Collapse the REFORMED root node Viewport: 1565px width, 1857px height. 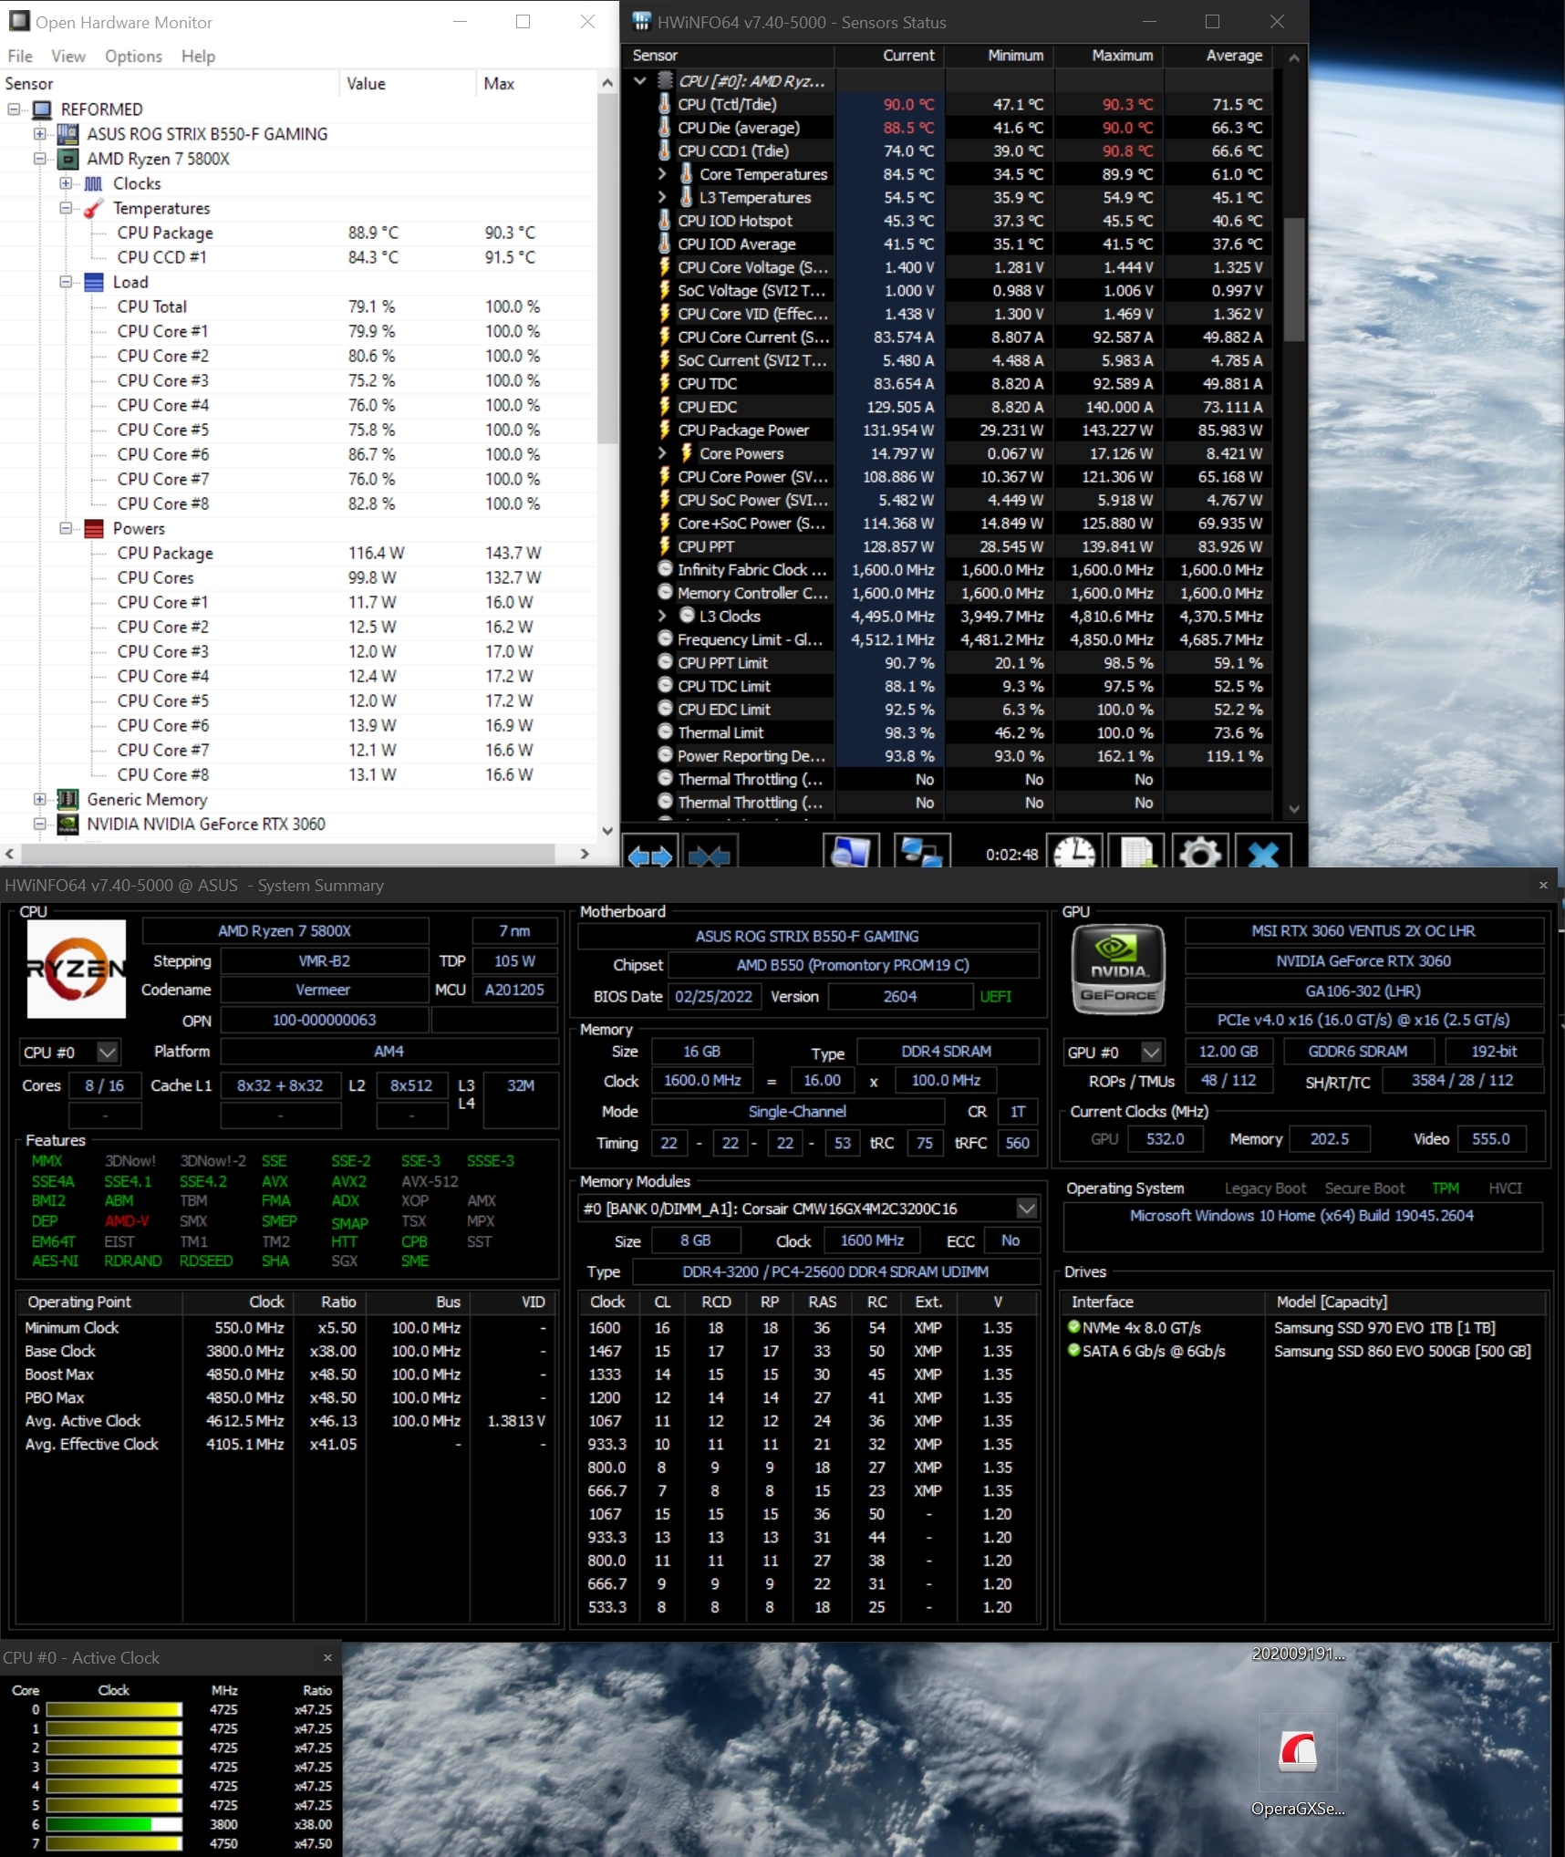coord(14,109)
